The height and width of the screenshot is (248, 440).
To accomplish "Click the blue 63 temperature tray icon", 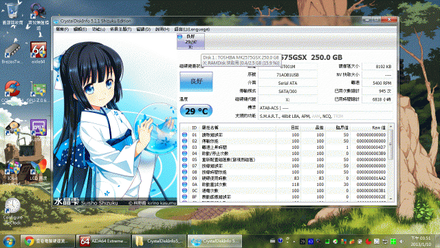I will click(310, 242).
